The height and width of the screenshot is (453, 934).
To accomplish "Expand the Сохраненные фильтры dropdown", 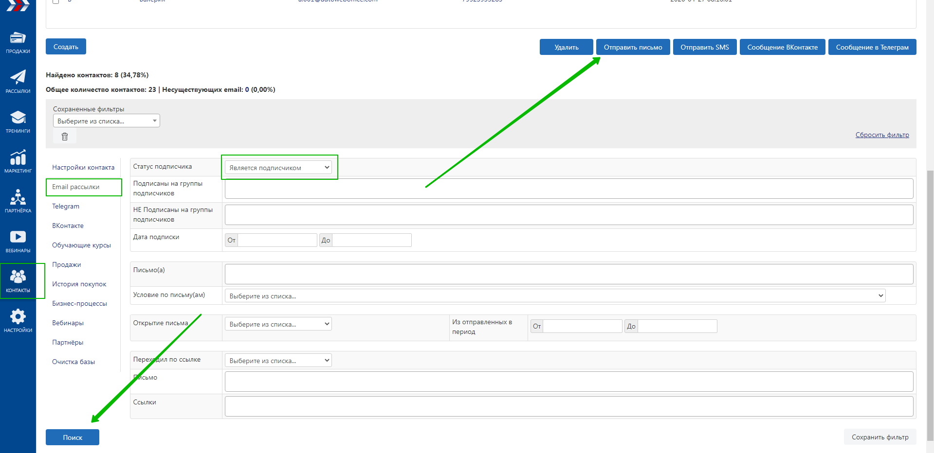I will [x=106, y=121].
